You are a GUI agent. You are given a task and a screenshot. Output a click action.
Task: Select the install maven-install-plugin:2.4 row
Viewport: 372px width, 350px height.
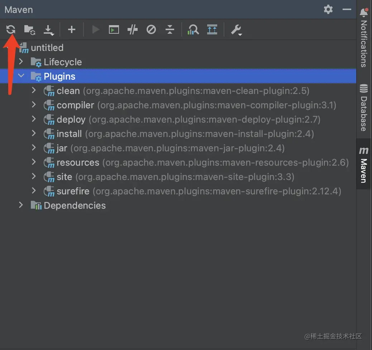click(178, 134)
